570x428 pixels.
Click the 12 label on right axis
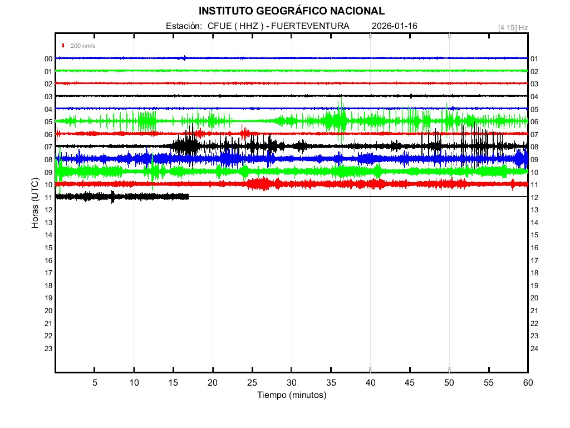click(534, 198)
